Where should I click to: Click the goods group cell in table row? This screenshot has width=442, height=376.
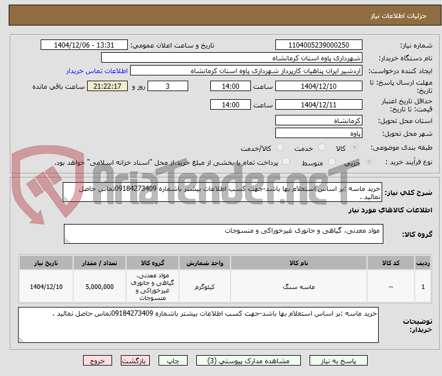pyautogui.click(x=152, y=287)
